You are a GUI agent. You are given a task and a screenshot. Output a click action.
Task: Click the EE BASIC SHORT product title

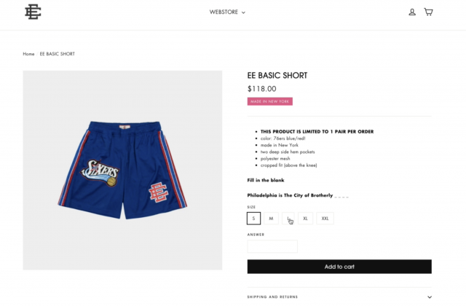(x=277, y=75)
